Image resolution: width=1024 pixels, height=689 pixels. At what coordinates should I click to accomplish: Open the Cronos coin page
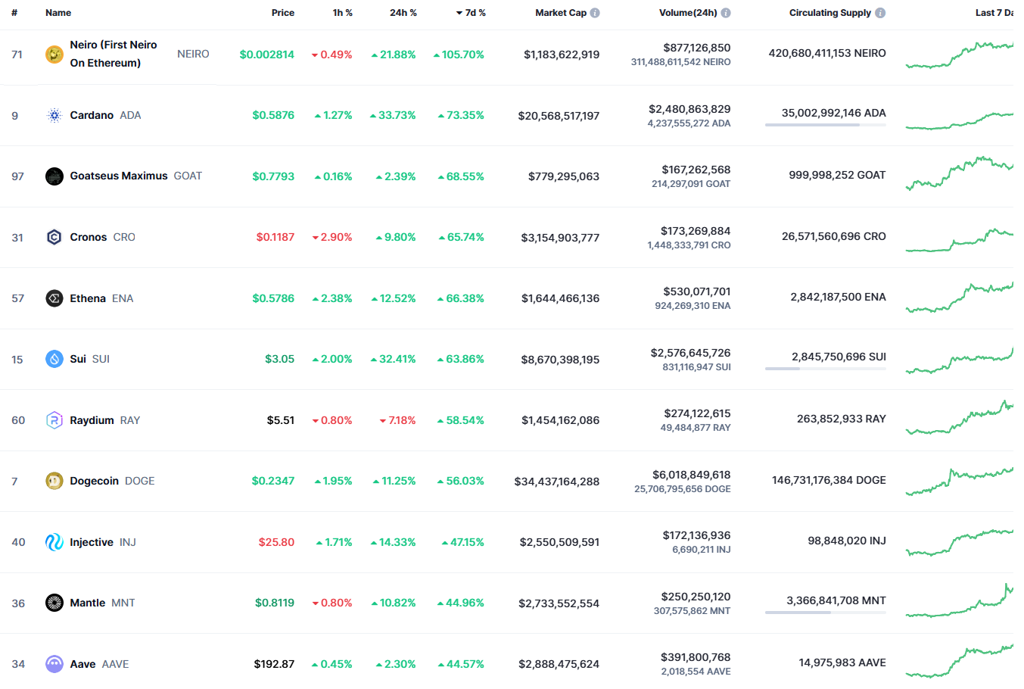89,237
